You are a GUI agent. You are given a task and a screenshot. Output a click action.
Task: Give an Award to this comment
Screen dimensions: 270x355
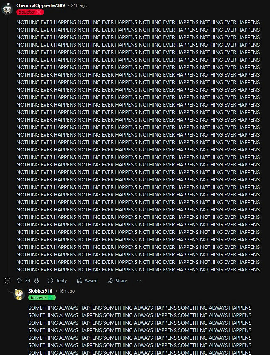coord(87,281)
